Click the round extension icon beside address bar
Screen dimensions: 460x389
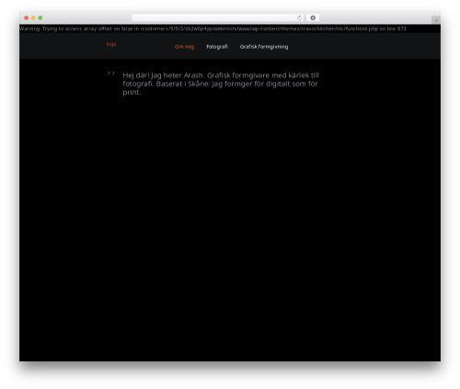pos(313,17)
